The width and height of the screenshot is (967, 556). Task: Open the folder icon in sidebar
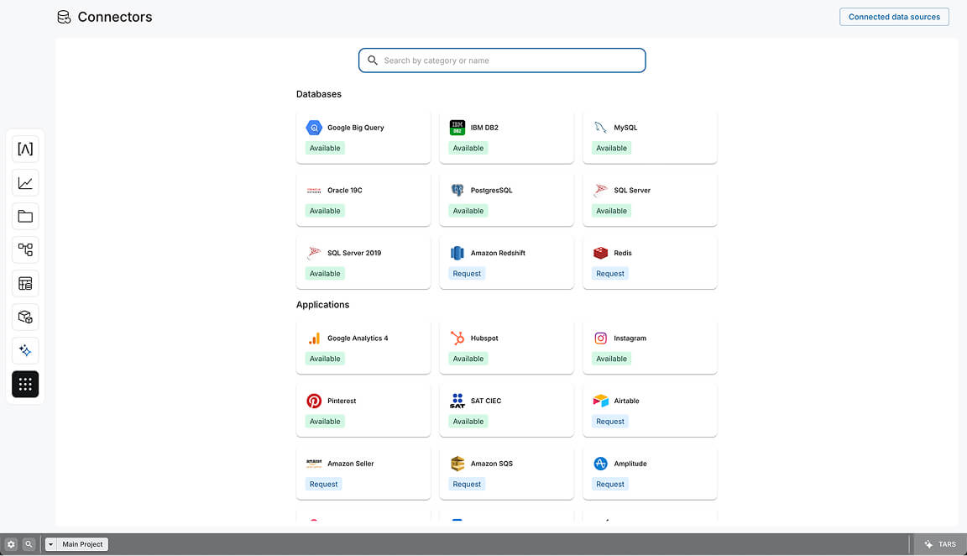click(x=25, y=216)
